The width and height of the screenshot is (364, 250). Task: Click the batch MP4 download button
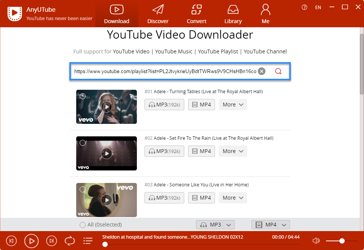coord(265,225)
